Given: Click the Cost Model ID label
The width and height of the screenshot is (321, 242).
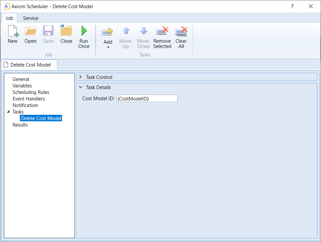Looking at the screenshot, I should click(x=98, y=98).
